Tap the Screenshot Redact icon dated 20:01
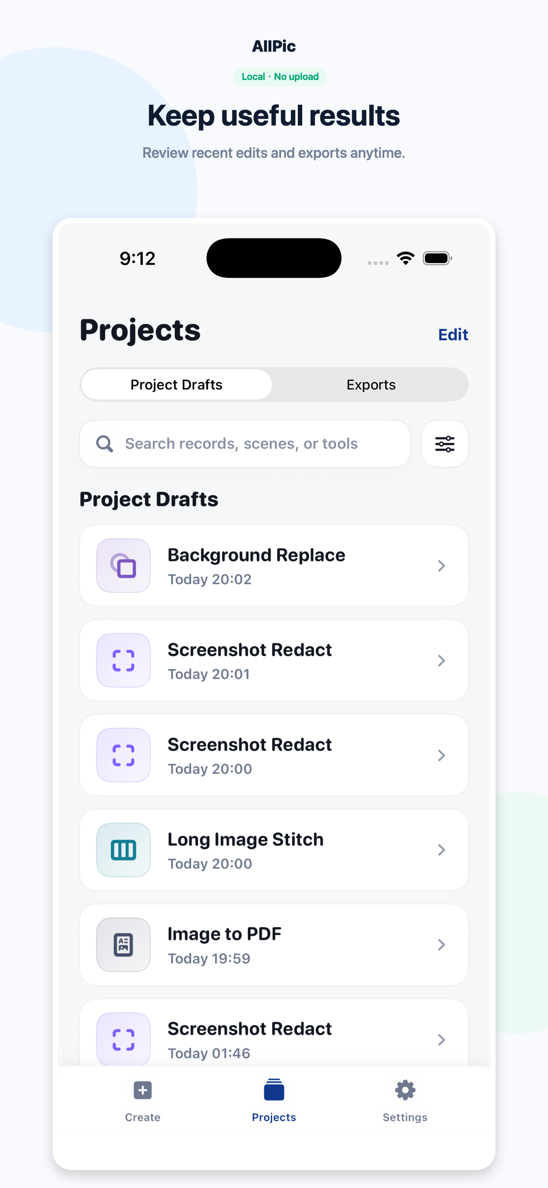This screenshot has height=1188, width=548. click(124, 660)
